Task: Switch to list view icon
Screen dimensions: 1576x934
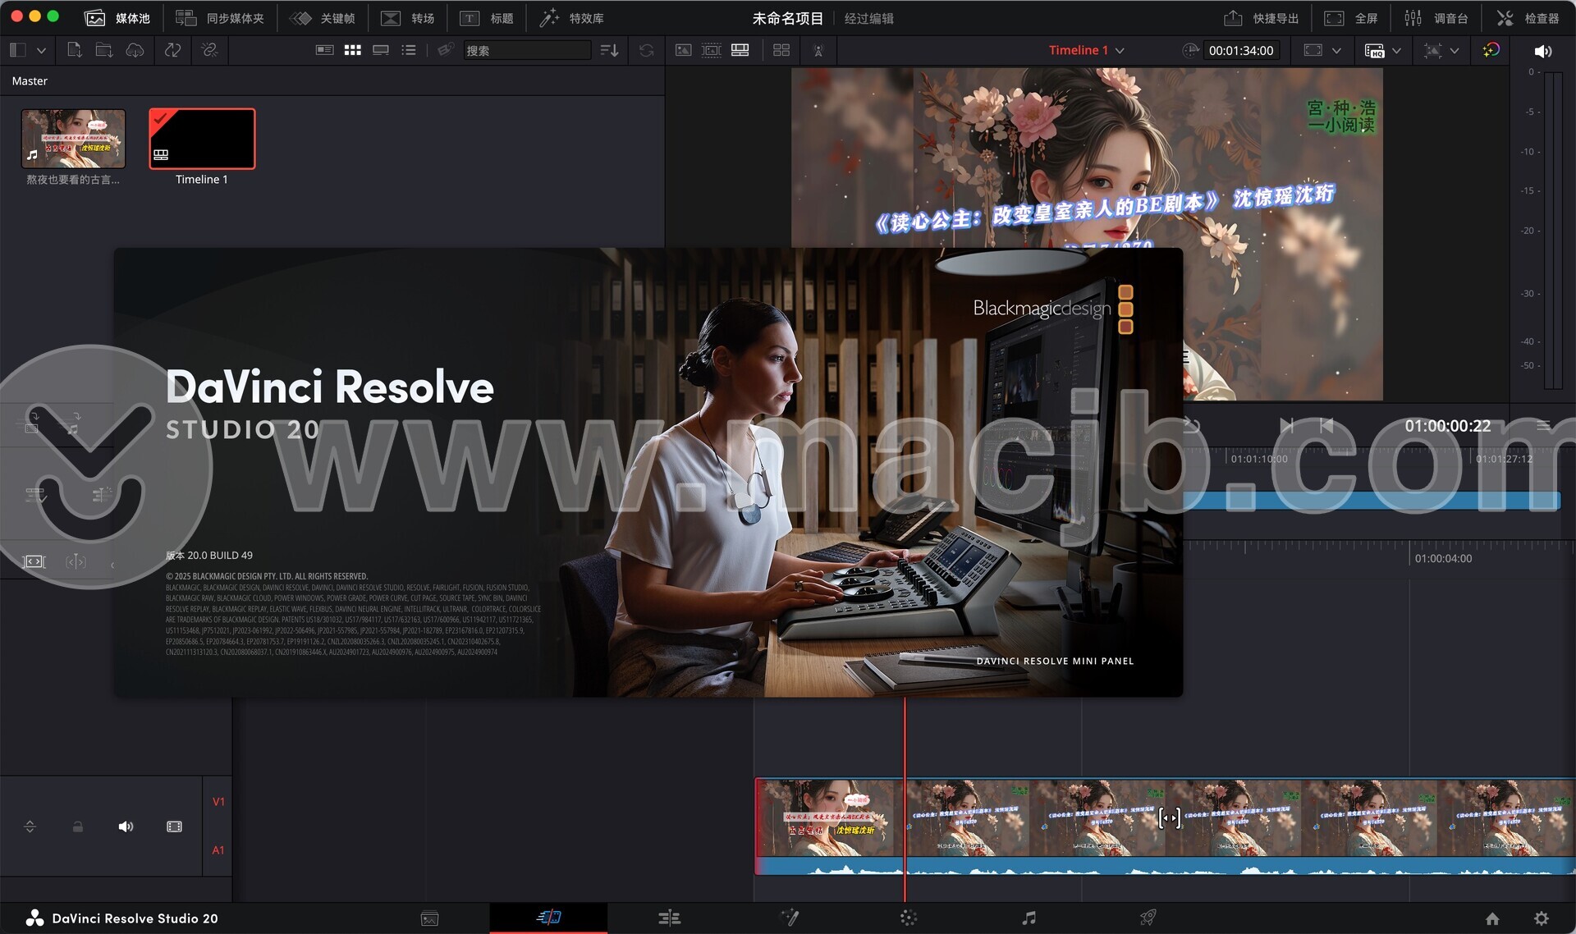Action: pyautogui.click(x=409, y=50)
